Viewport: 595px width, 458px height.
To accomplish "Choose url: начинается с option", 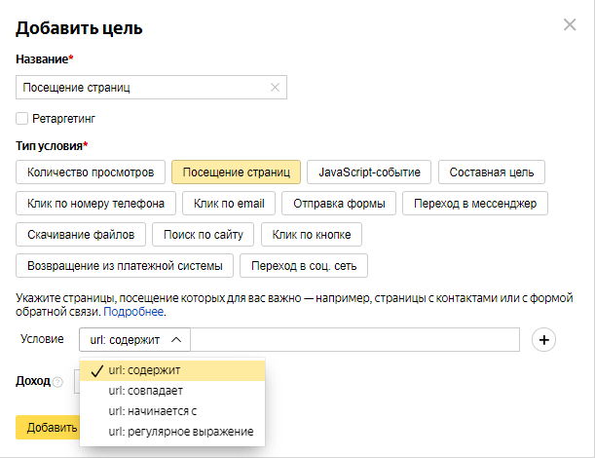I will (172, 411).
